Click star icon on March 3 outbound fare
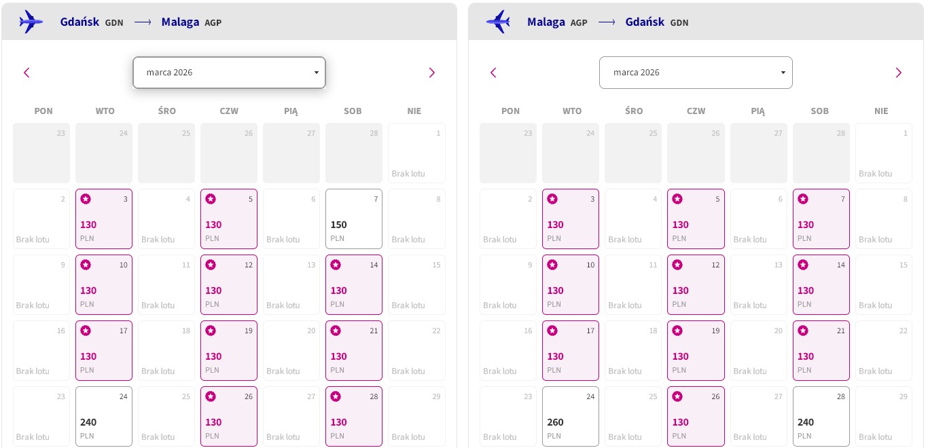Image resolution: width=928 pixels, height=448 pixels. pos(86,199)
